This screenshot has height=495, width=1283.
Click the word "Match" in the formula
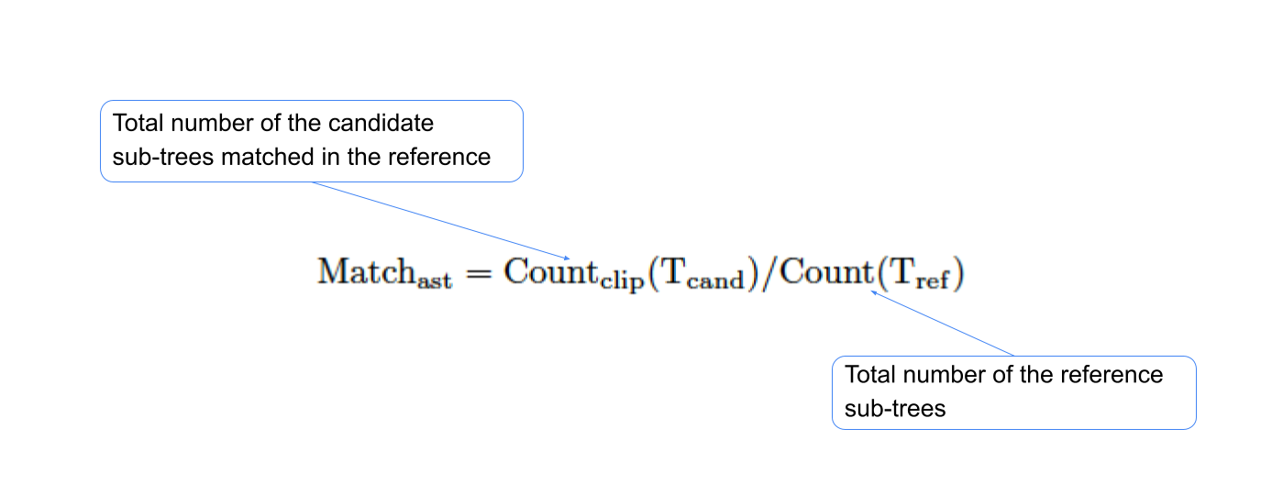365,271
